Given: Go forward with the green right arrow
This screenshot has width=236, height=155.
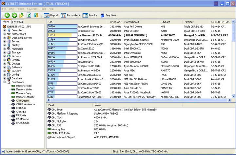Looking at the screenshot, I should pos(14,15).
